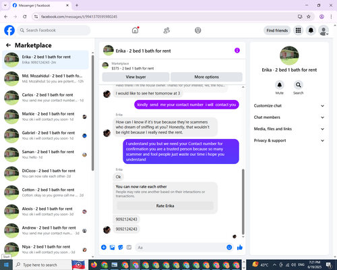This screenshot has height=270, width=337.
Task: Open Erika conversation in list
Action: [x=45, y=59]
